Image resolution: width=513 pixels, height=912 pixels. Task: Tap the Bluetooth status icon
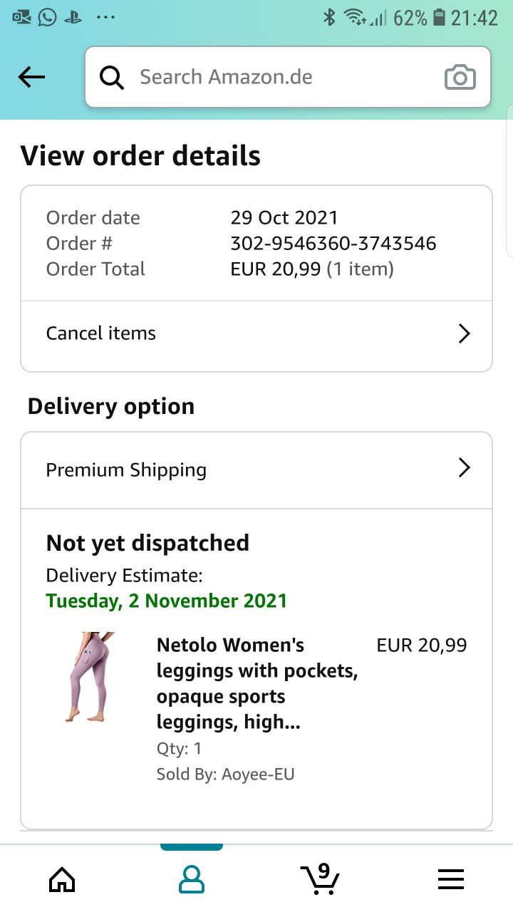point(329,17)
